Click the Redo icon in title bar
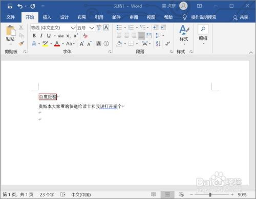Image resolution: width=256 pixels, height=199 pixels. (33, 6)
